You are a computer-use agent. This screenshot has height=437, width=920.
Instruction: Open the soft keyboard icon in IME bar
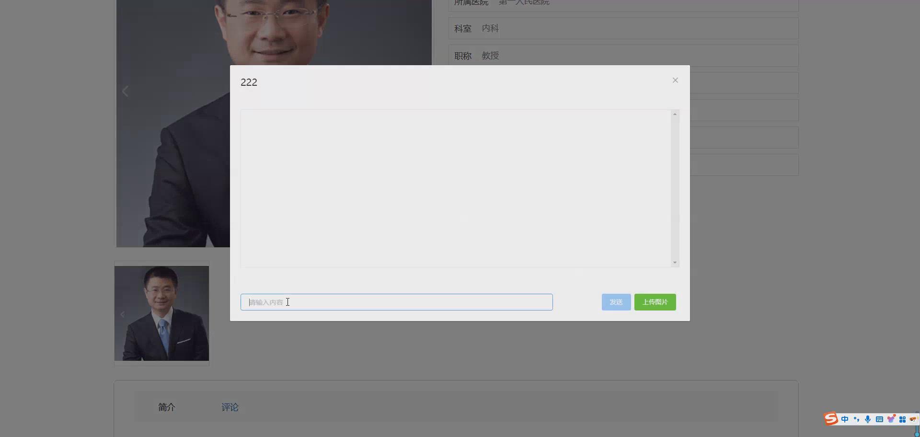(x=879, y=419)
